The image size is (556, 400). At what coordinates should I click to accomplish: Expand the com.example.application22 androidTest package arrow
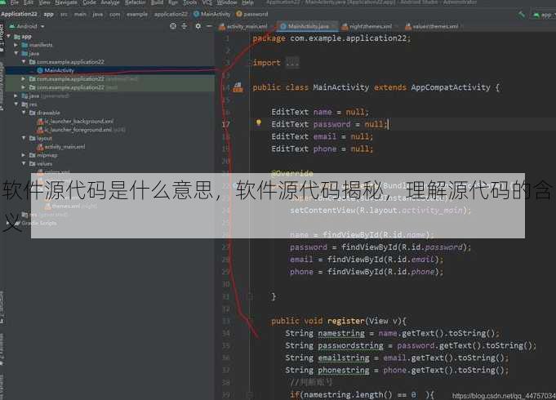(x=24, y=78)
